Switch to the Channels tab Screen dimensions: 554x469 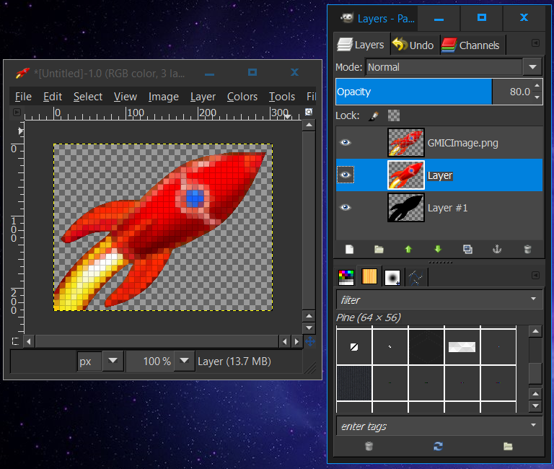[472, 45]
